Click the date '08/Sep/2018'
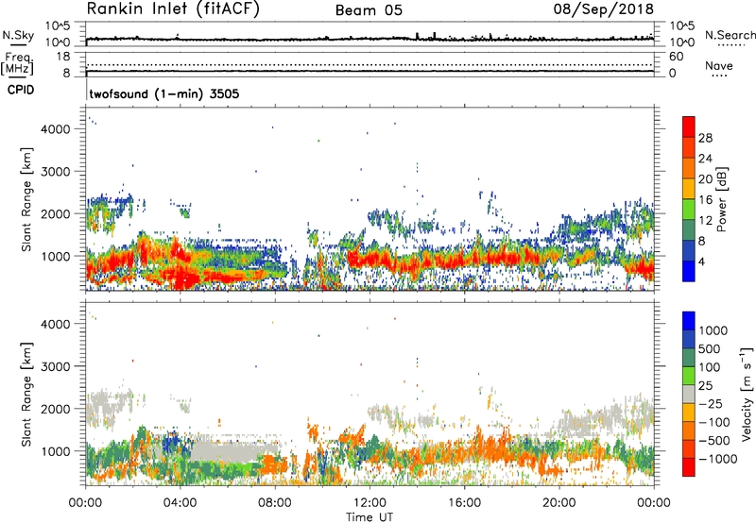 (x=603, y=8)
